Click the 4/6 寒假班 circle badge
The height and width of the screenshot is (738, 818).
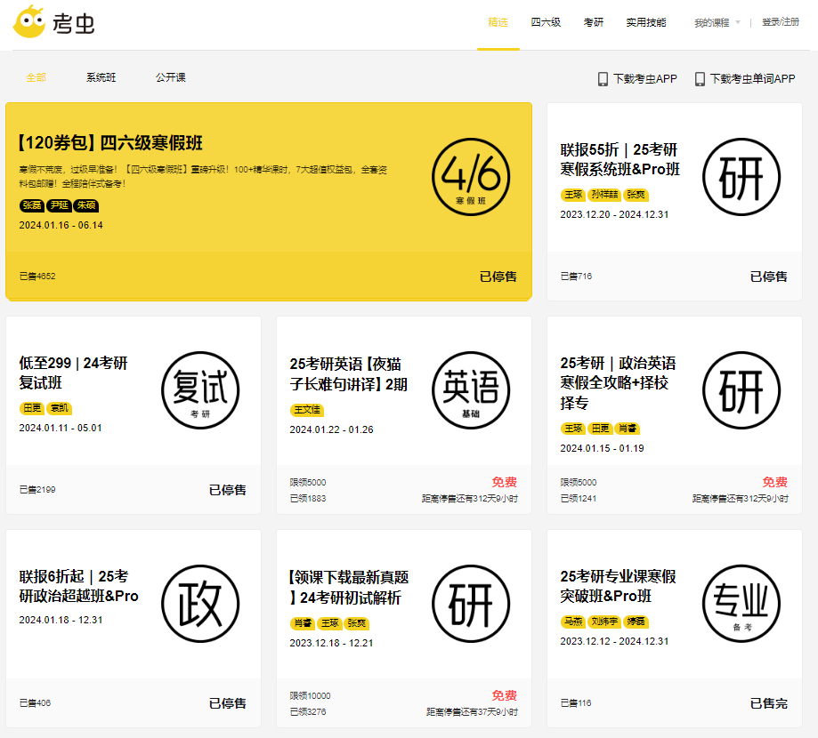(x=471, y=177)
